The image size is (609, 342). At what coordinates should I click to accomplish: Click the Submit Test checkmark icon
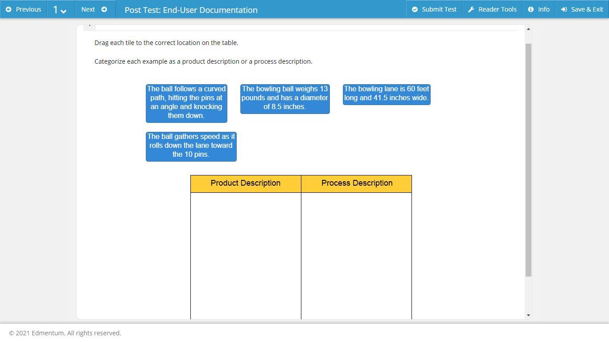click(415, 9)
